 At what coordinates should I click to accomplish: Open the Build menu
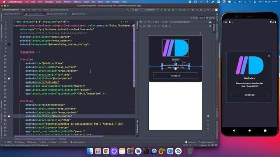click(x=87, y=2)
